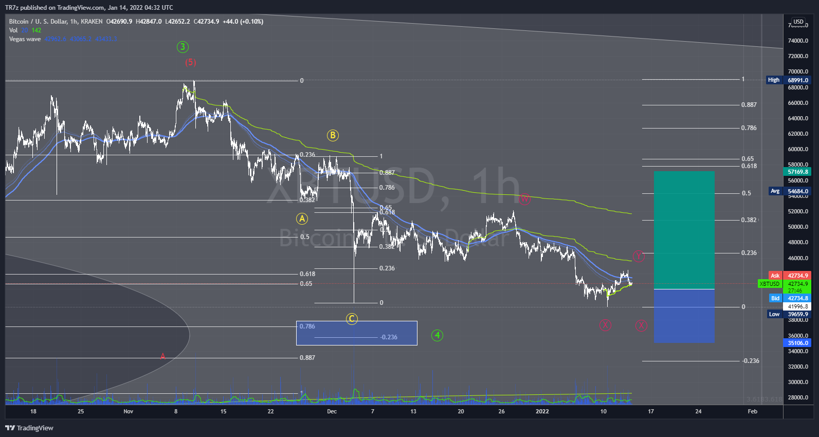Open the Bitcoin / U. S. Dollar symbol legend
The height and width of the screenshot is (437, 819).
tap(56, 22)
